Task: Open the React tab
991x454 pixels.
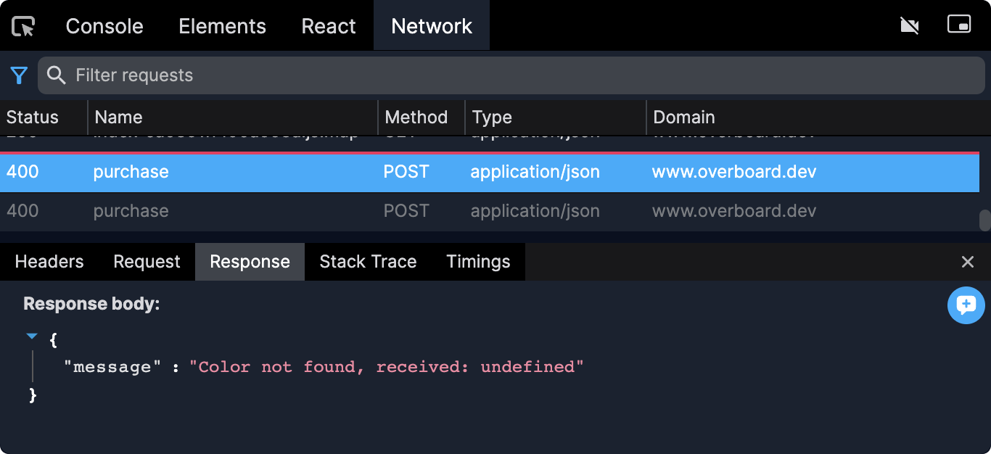Action: click(x=329, y=27)
